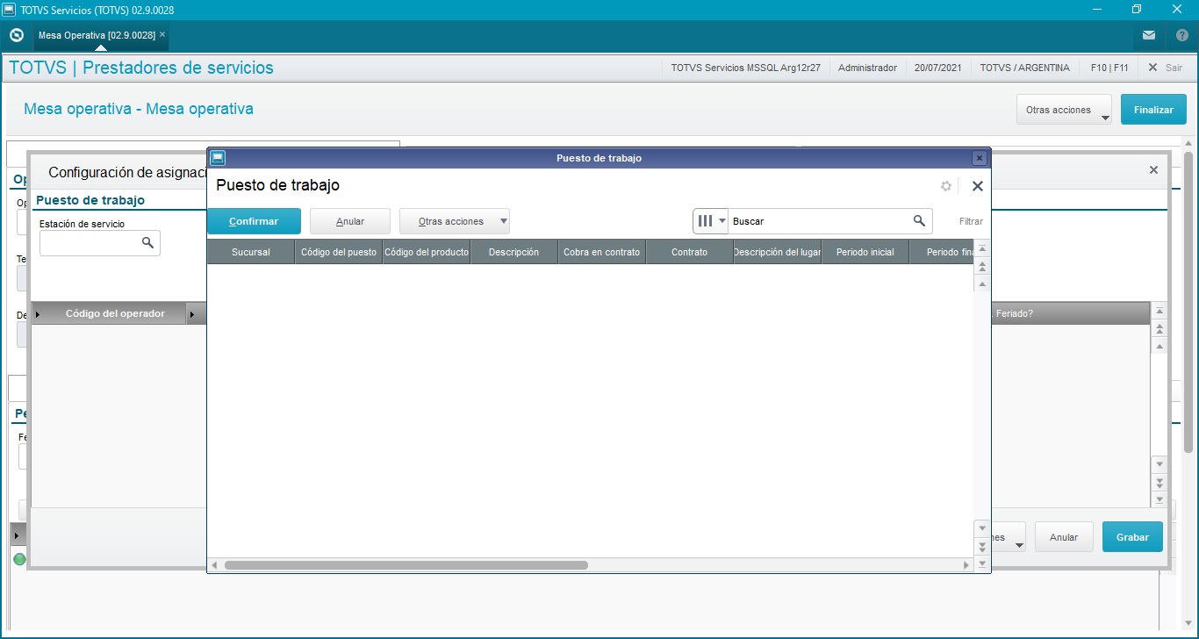The image size is (1199, 639).
Task: Click the horizontal scrollbar left arrow
Action: click(213, 565)
